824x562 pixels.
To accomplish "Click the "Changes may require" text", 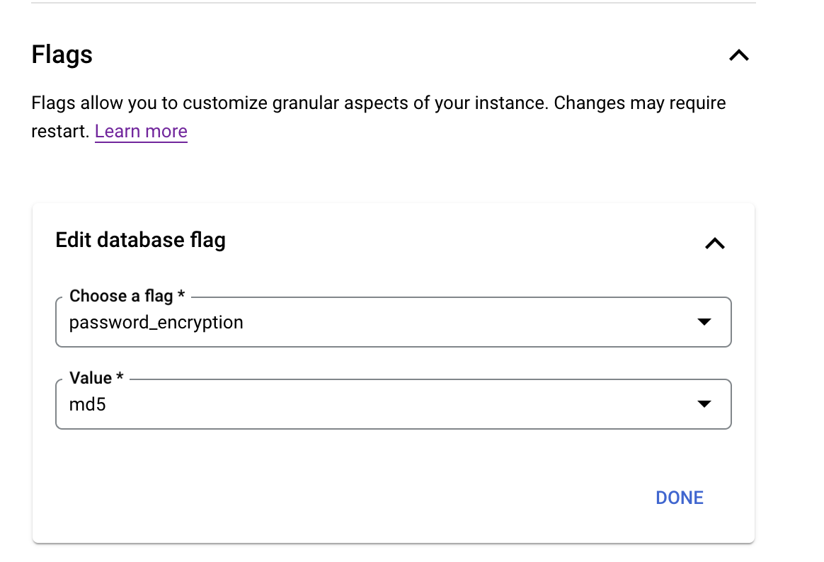I will click(639, 103).
